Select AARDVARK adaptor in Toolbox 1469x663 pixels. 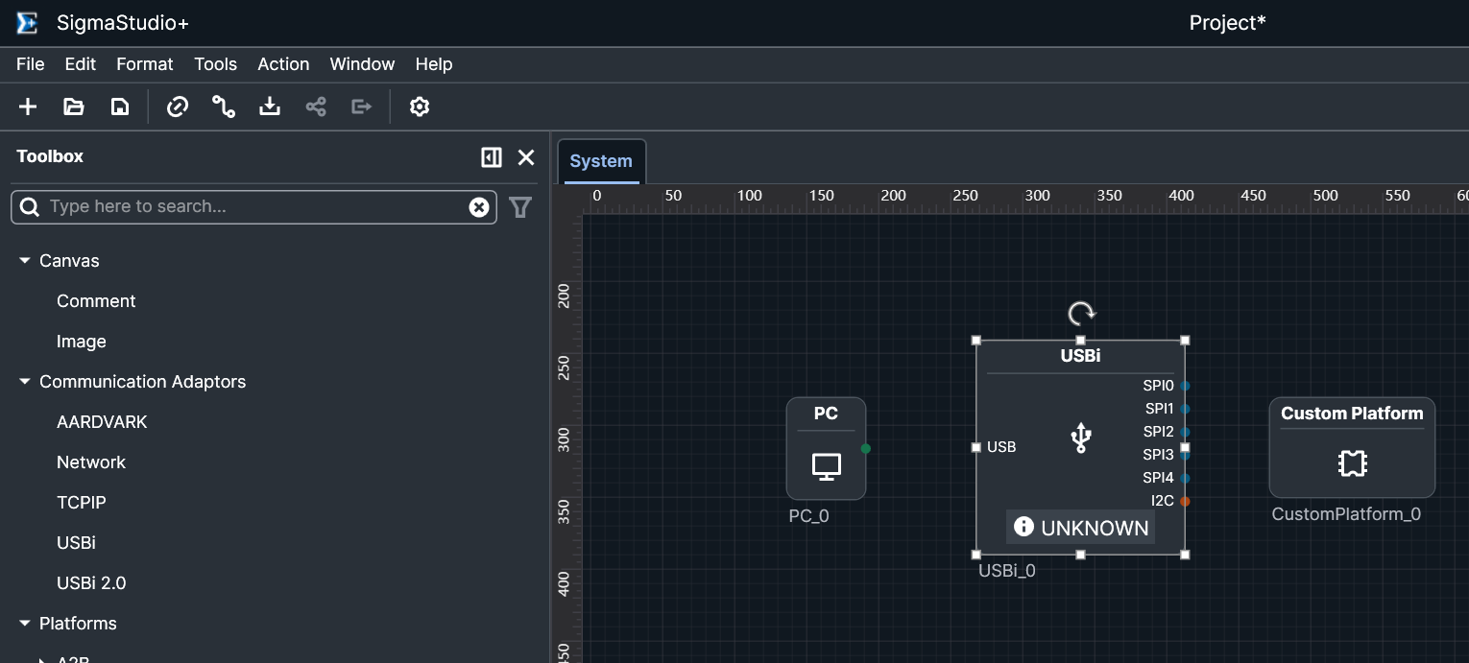[102, 422]
